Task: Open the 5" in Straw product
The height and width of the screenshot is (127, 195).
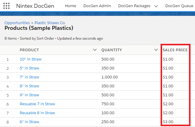Action: click(29, 68)
